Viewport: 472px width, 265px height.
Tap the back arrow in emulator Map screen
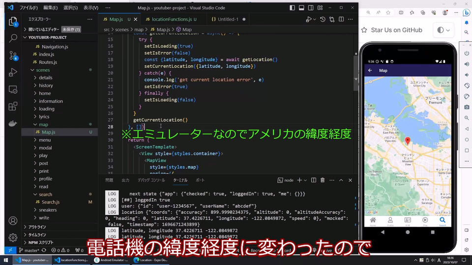point(370,70)
